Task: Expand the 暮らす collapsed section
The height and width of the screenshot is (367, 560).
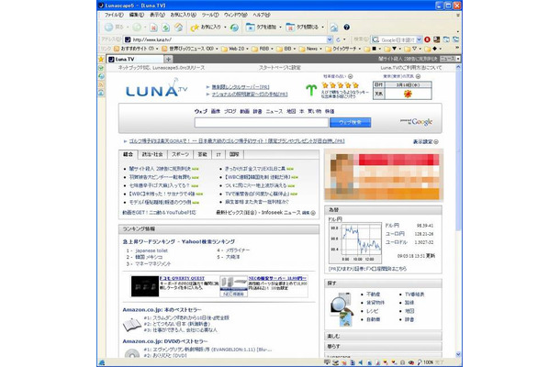Action: point(383,346)
